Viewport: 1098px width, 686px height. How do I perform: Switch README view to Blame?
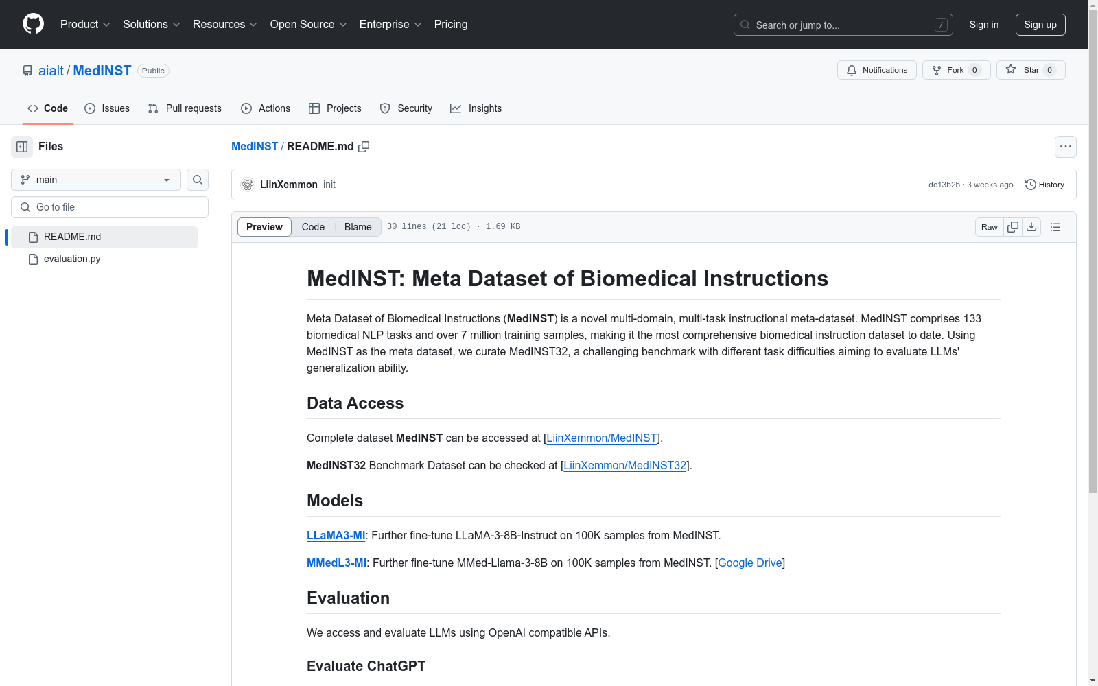click(x=358, y=226)
